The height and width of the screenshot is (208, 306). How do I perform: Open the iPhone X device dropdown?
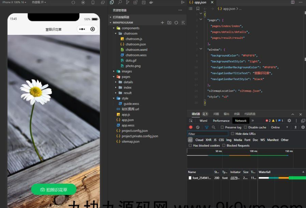[14, 2]
